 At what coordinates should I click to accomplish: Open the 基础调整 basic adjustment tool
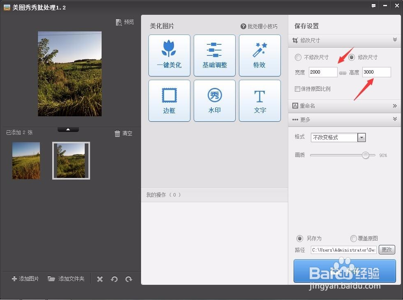point(215,55)
